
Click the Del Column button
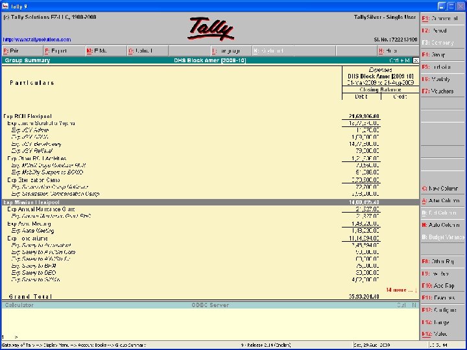[x=442, y=213]
